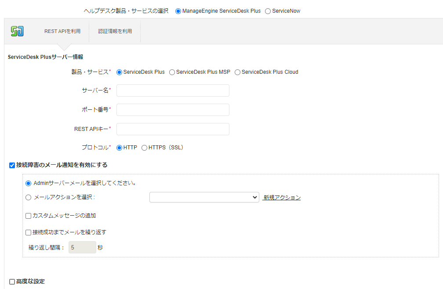Screen dimensions: 443x289
Task: Select Adminサーバーメール radio option
Action: [29, 183]
